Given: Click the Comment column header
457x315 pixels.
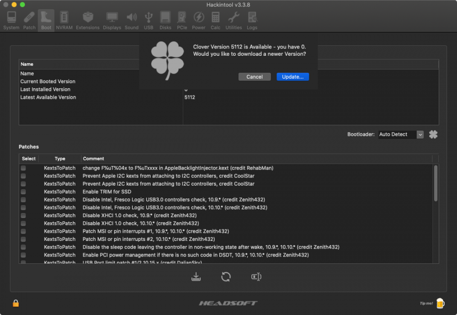Looking at the screenshot, I should click(x=256, y=159).
